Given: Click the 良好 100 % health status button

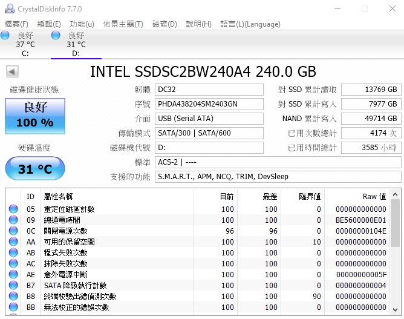Looking at the screenshot, I should coord(35,116).
